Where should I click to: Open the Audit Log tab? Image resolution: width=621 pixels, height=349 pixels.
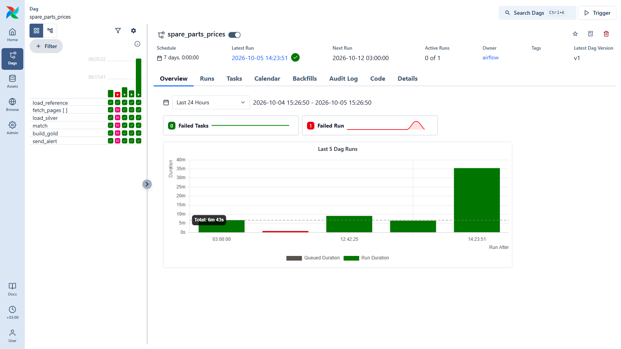click(343, 78)
